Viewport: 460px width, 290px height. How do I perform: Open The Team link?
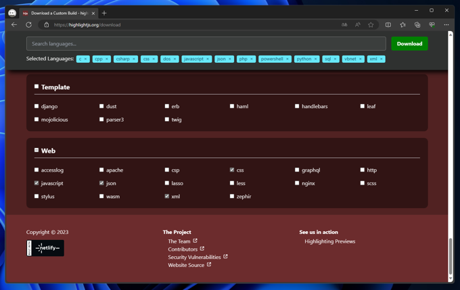point(179,241)
